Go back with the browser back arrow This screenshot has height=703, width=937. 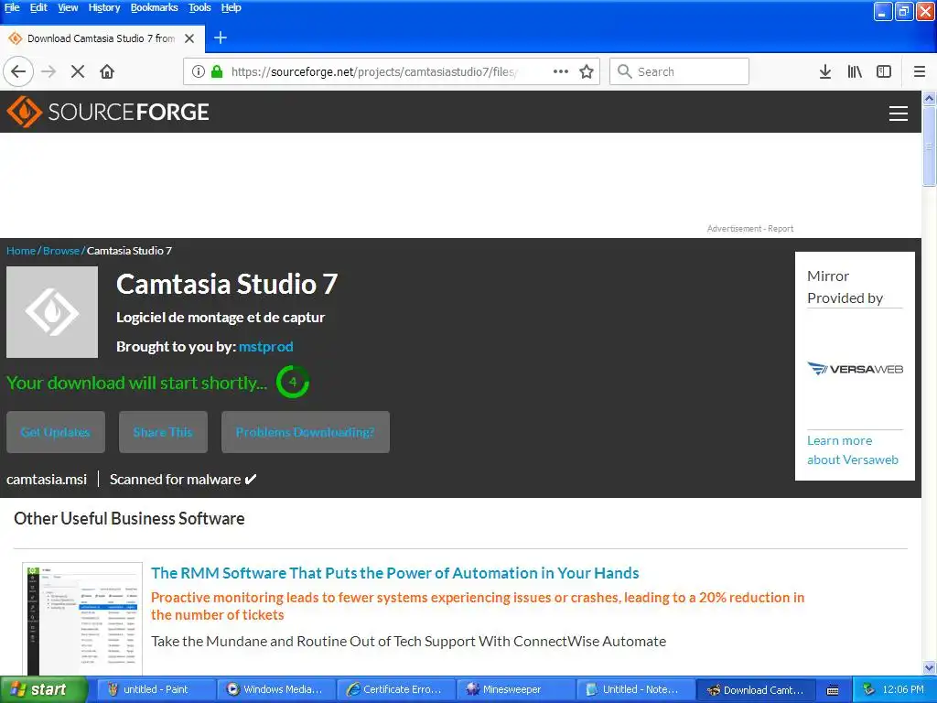18,71
